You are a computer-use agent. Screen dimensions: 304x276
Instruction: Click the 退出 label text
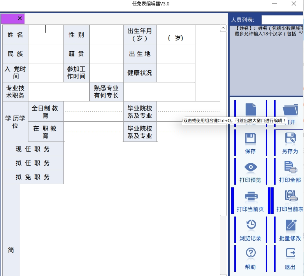point(290,267)
